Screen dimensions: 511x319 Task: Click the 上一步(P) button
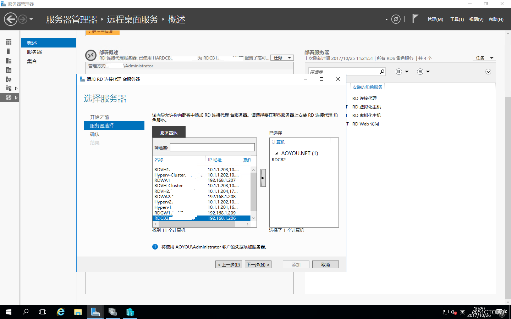229,264
